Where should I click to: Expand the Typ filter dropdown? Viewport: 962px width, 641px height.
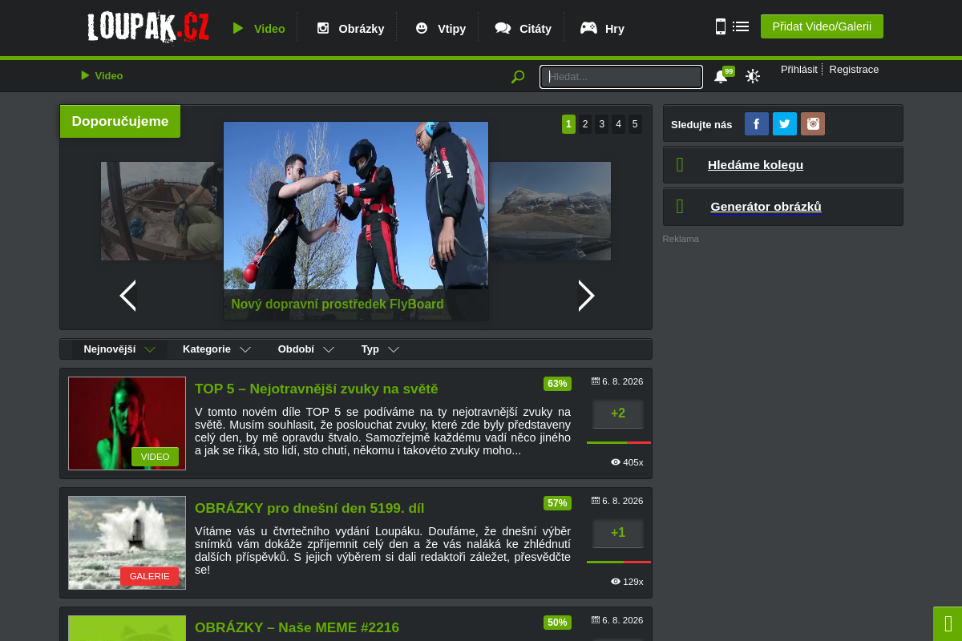coord(380,349)
